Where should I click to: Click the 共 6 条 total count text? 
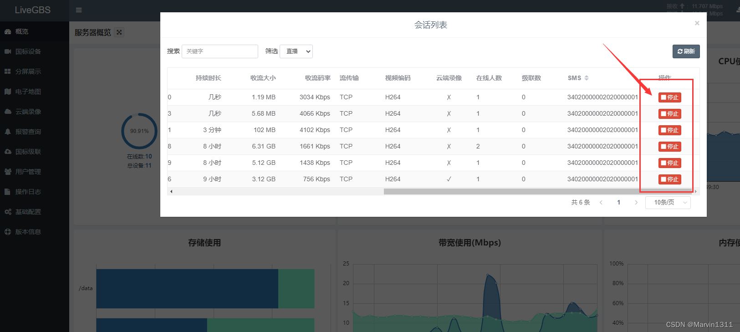581,203
